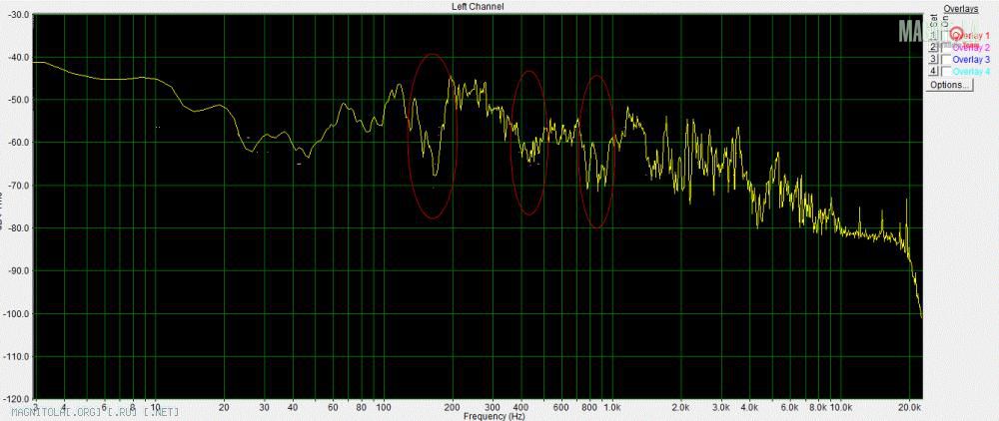Click the -60.0 amplitude axis label
Viewport: 999px width, 421px height.
[16, 143]
